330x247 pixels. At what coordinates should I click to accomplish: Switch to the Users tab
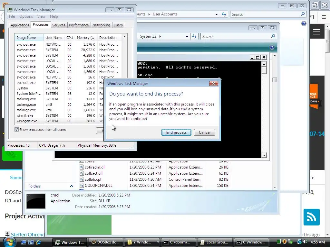[x=118, y=25]
